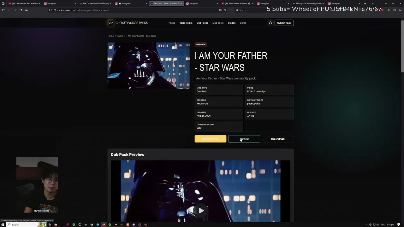Go to Home in the breadcrumb

(x=110, y=36)
